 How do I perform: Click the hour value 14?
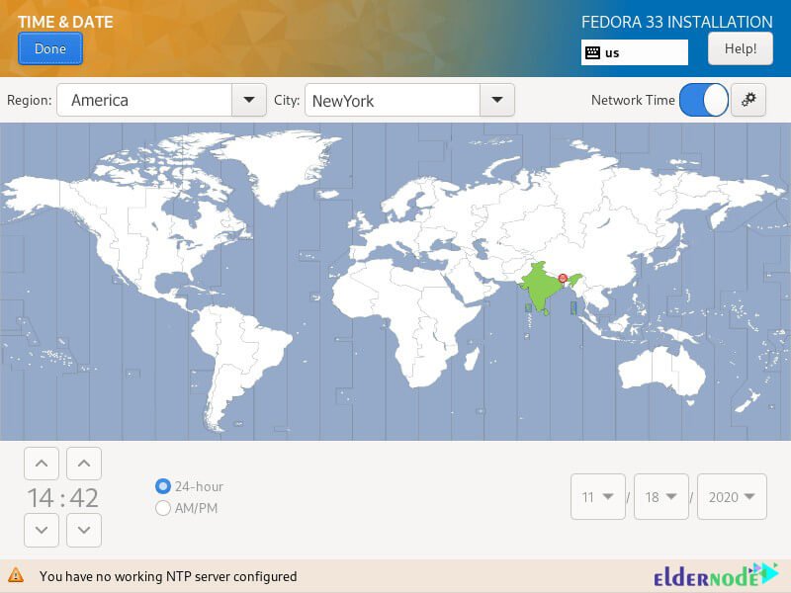click(41, 498)
